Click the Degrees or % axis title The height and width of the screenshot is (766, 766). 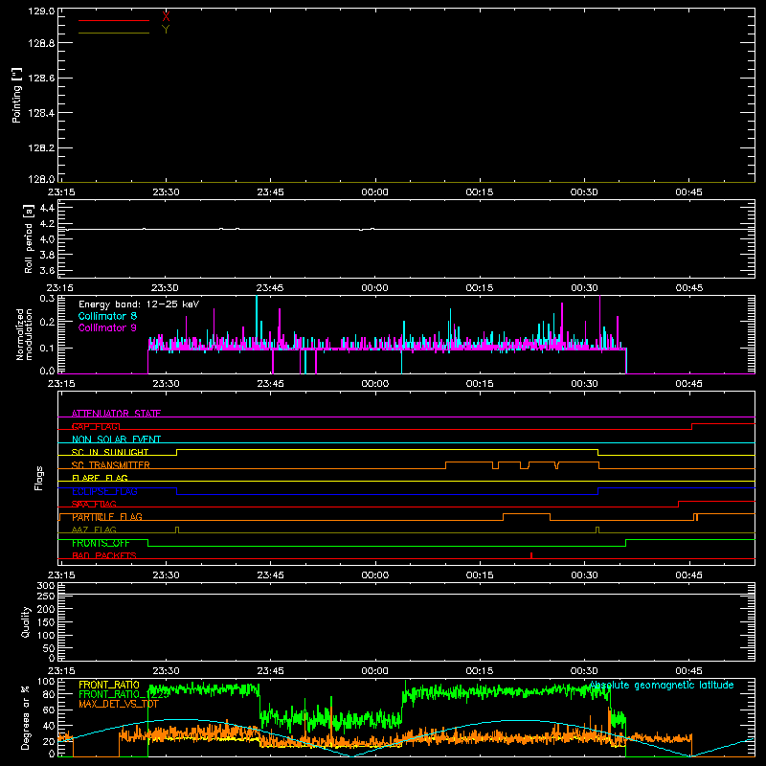[x=26, y=717]
